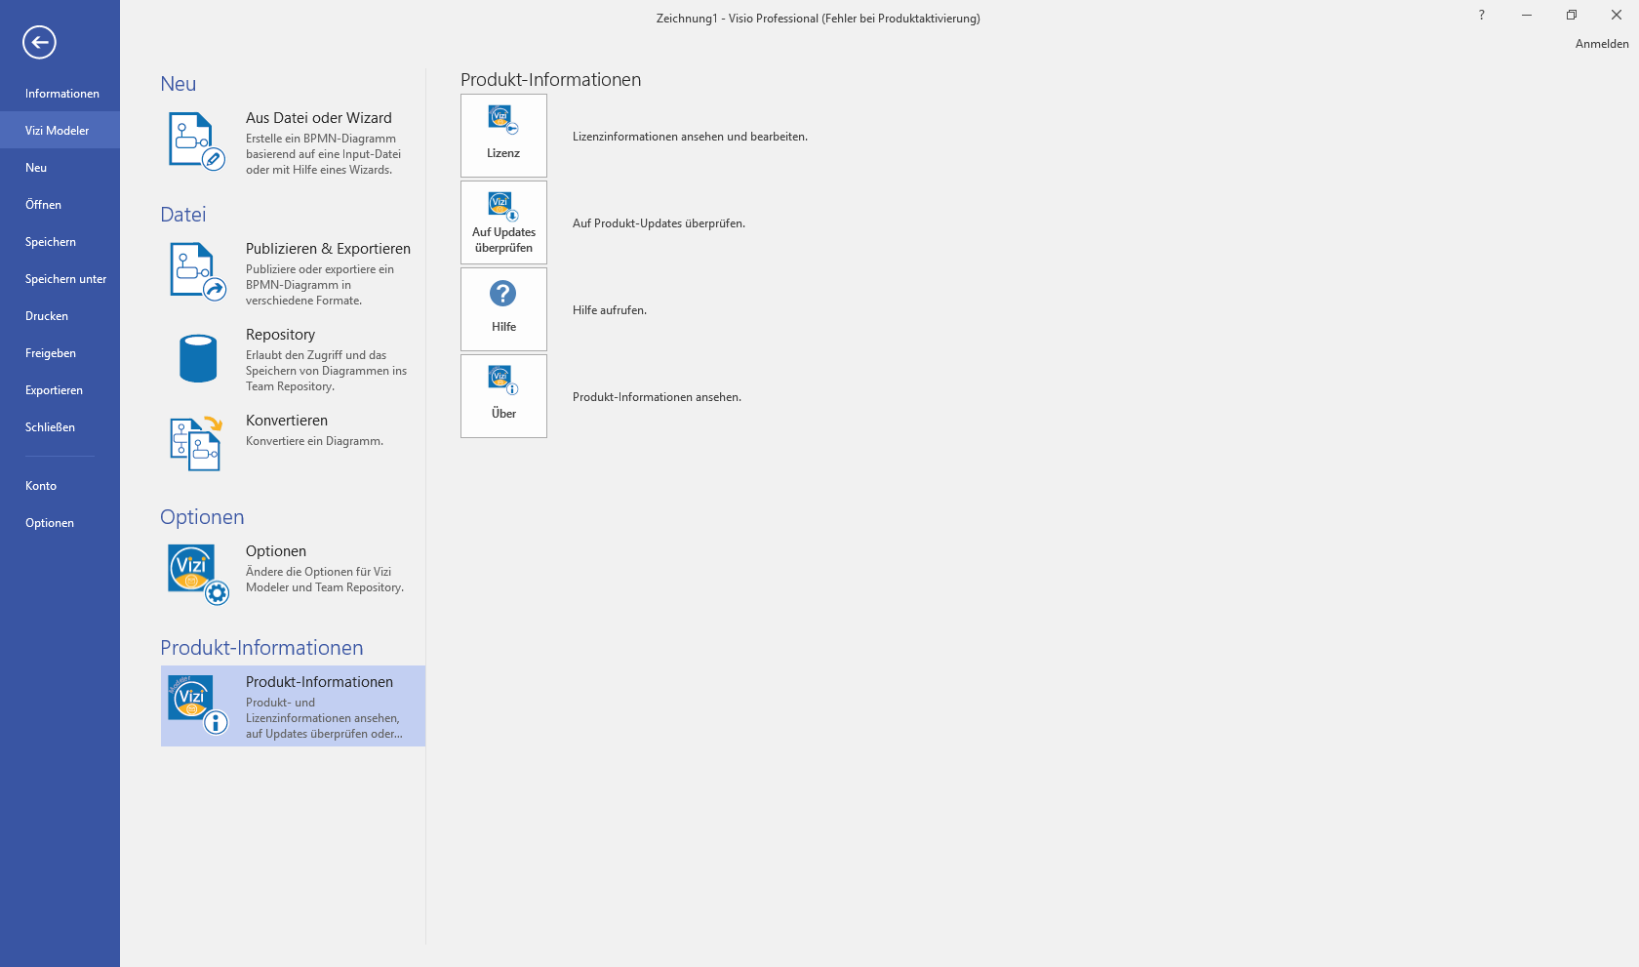Open the Über tile
Viewport: 1639px width, 967px height.
[x=503, y=396]
